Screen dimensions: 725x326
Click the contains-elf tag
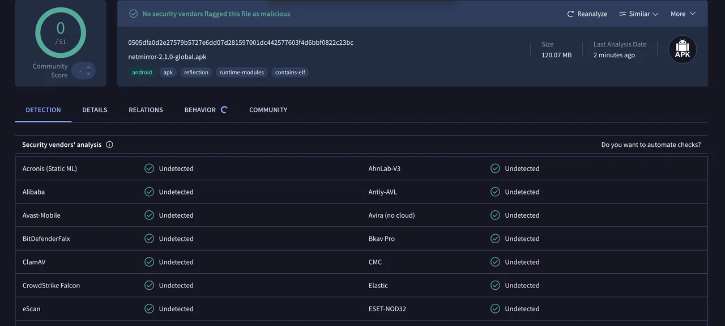tap(290, 73)
